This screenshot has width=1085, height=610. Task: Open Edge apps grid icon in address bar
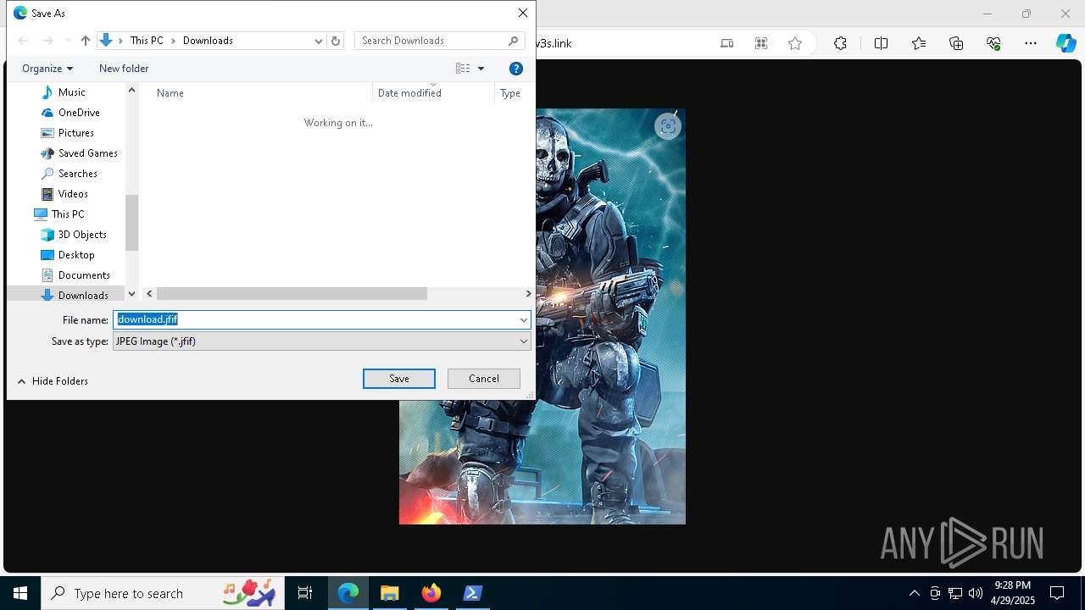pos(761,43)
